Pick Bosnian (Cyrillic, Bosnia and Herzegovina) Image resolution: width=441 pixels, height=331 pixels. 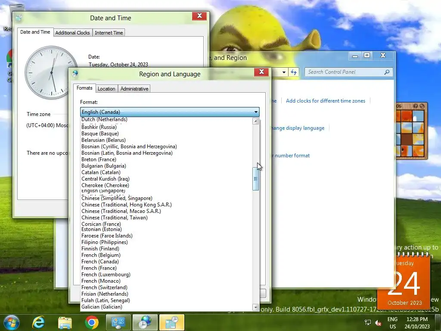tap(129, 147)
